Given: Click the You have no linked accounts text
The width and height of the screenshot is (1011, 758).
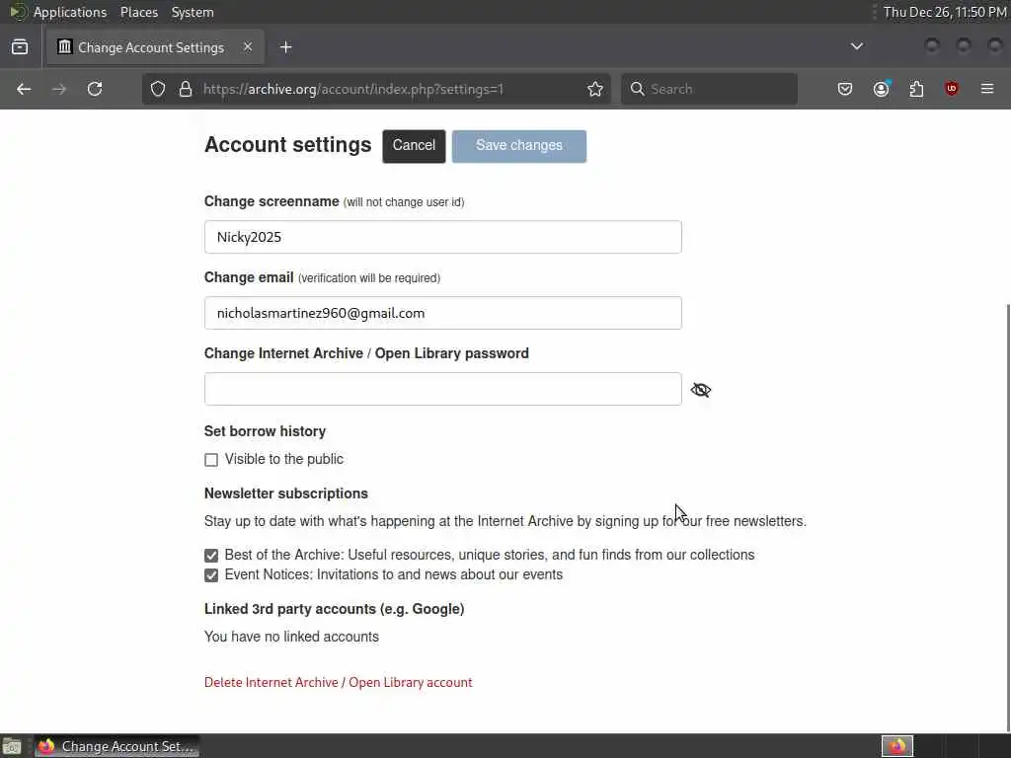Looking at the screenshot, I should [x=291, y=637].
